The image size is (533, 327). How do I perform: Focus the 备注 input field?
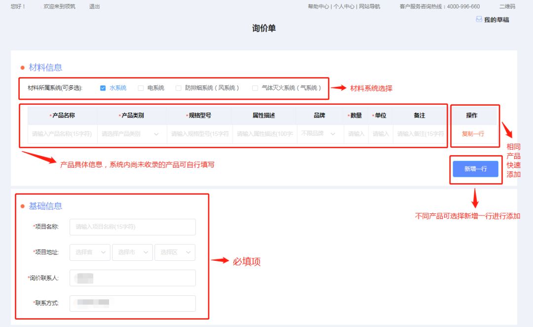point(420,134)
